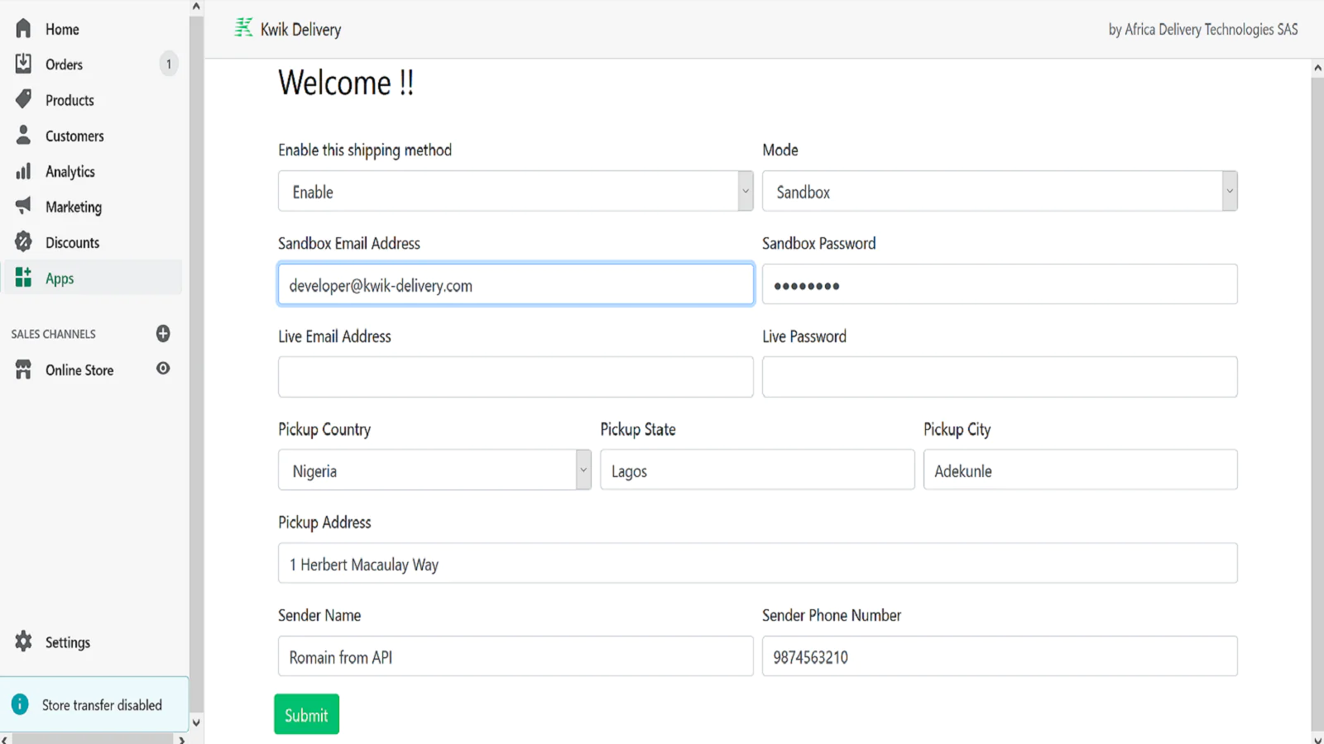
Task: Open the Settings gear icon
Action: coord(23,641)
